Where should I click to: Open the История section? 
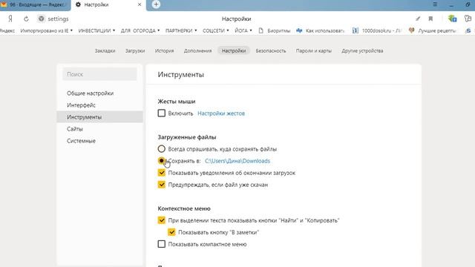(x=165, y=51)
